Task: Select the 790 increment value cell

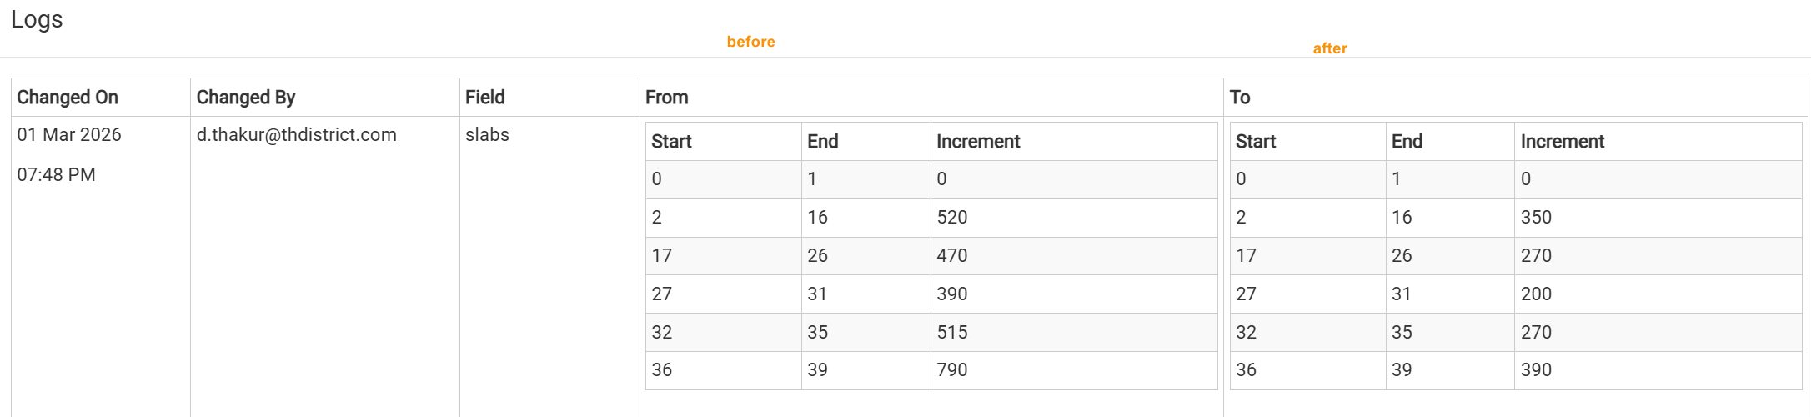Action: (952, 370)
